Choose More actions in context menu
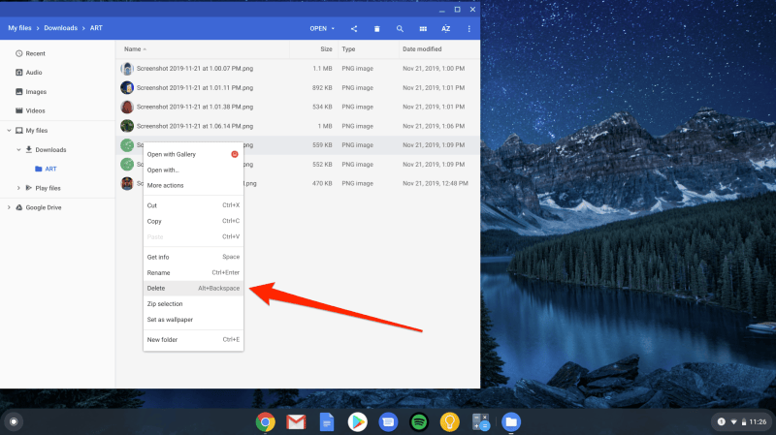This screenshot has width=776, height=435. click(x=193, y=185)
